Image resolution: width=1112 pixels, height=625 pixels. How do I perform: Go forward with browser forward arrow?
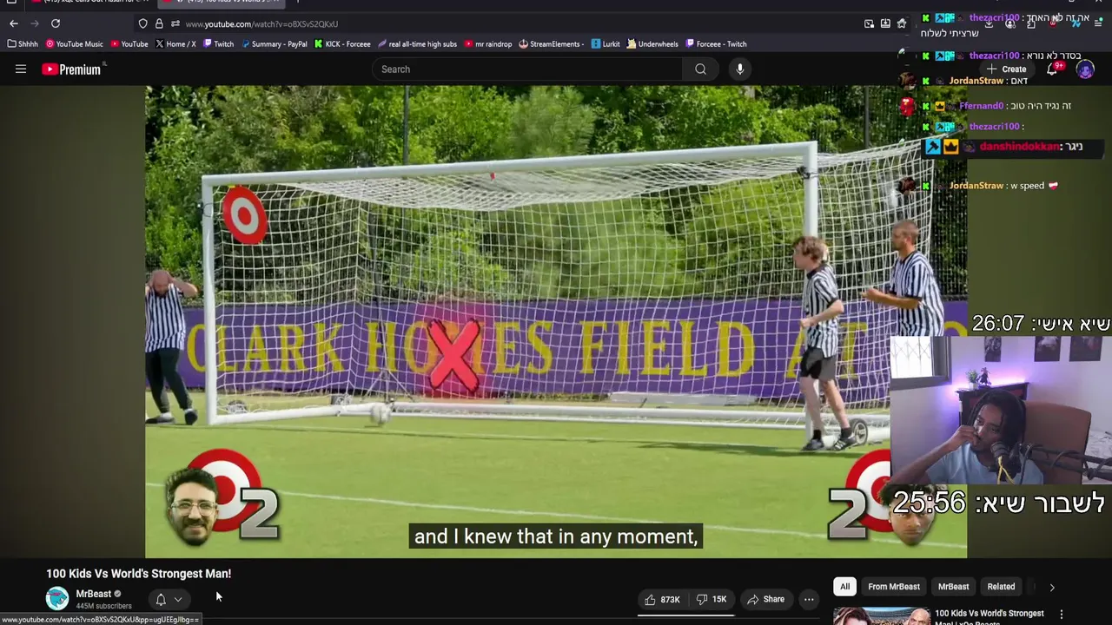pyautogui.click(x=35, y=23)
